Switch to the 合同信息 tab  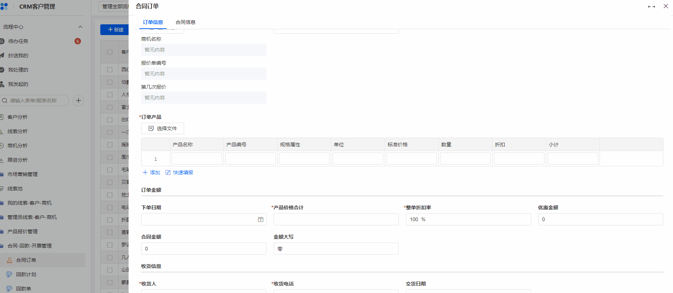click(x=185, y=22)
